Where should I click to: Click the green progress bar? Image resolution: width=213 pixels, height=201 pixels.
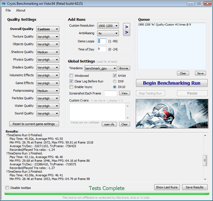pyautogui.click(x=107, y=193)
